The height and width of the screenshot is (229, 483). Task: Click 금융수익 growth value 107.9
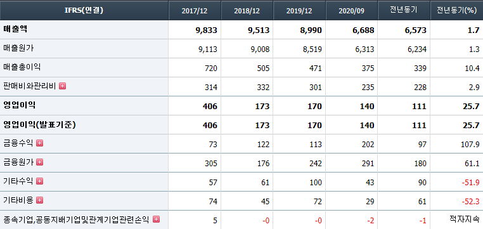pyautogui.click(x=470, y=144)
